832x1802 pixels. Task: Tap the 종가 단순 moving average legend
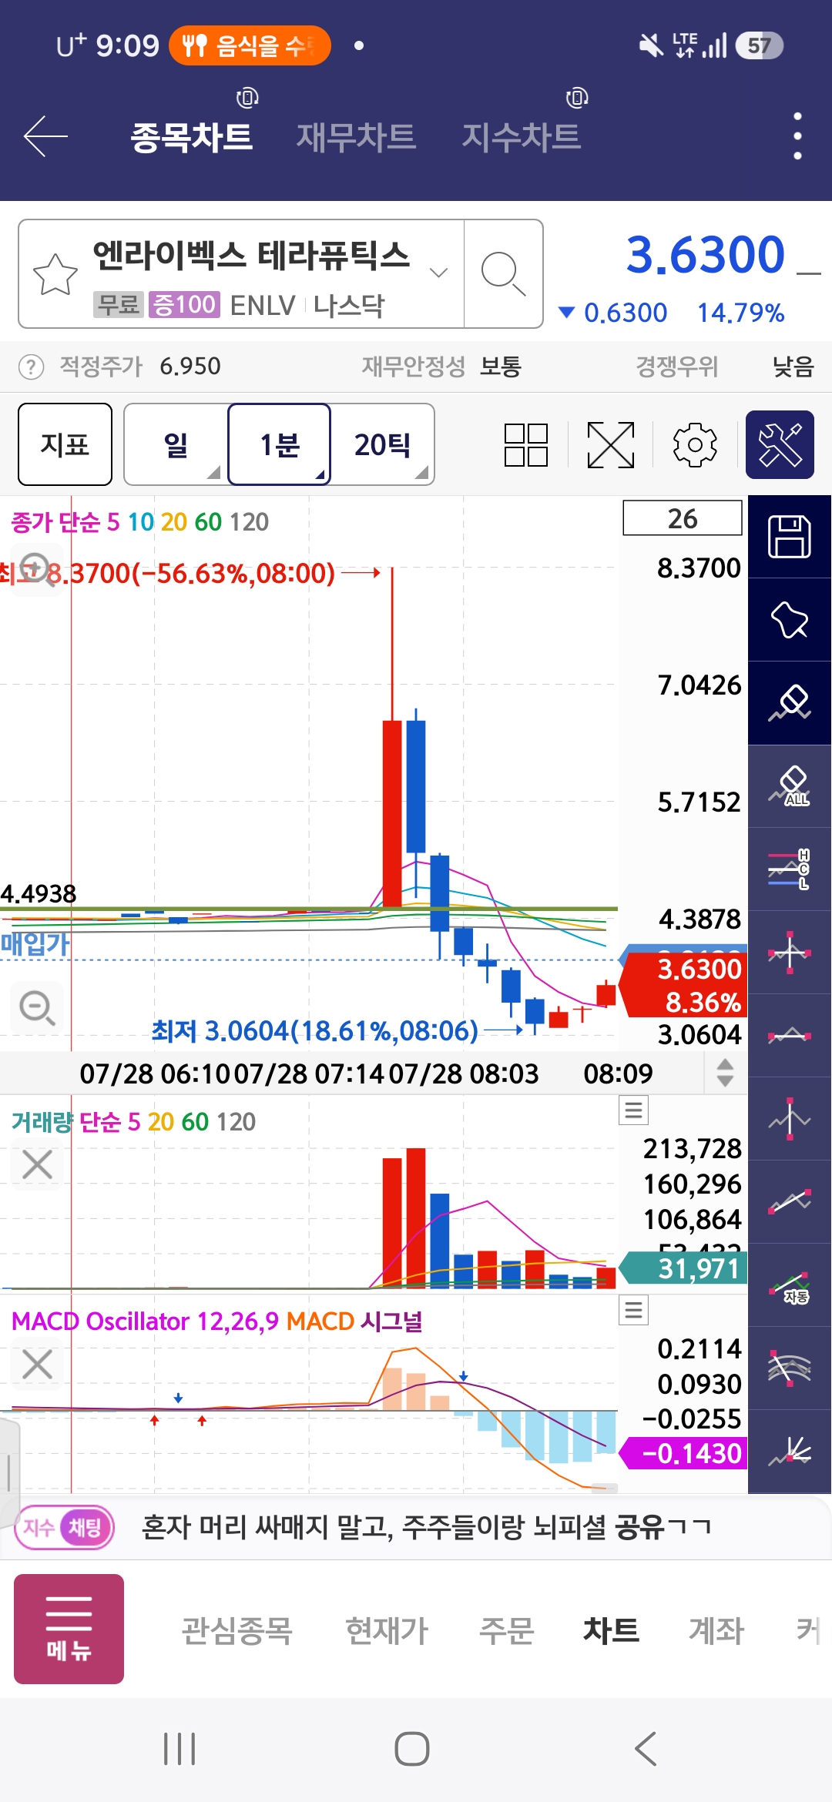[139, 522]
